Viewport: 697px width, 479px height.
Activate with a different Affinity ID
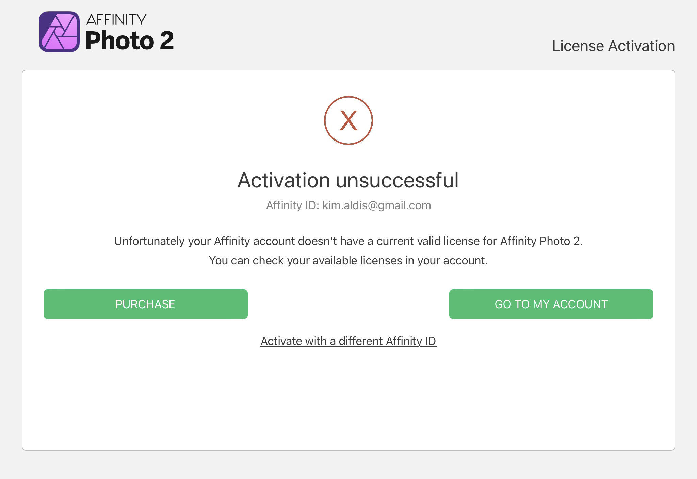click(348, 341)
